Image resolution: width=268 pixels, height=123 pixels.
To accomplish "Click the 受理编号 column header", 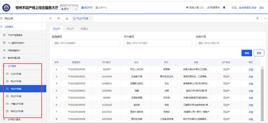I will click(x=76, y=62).
